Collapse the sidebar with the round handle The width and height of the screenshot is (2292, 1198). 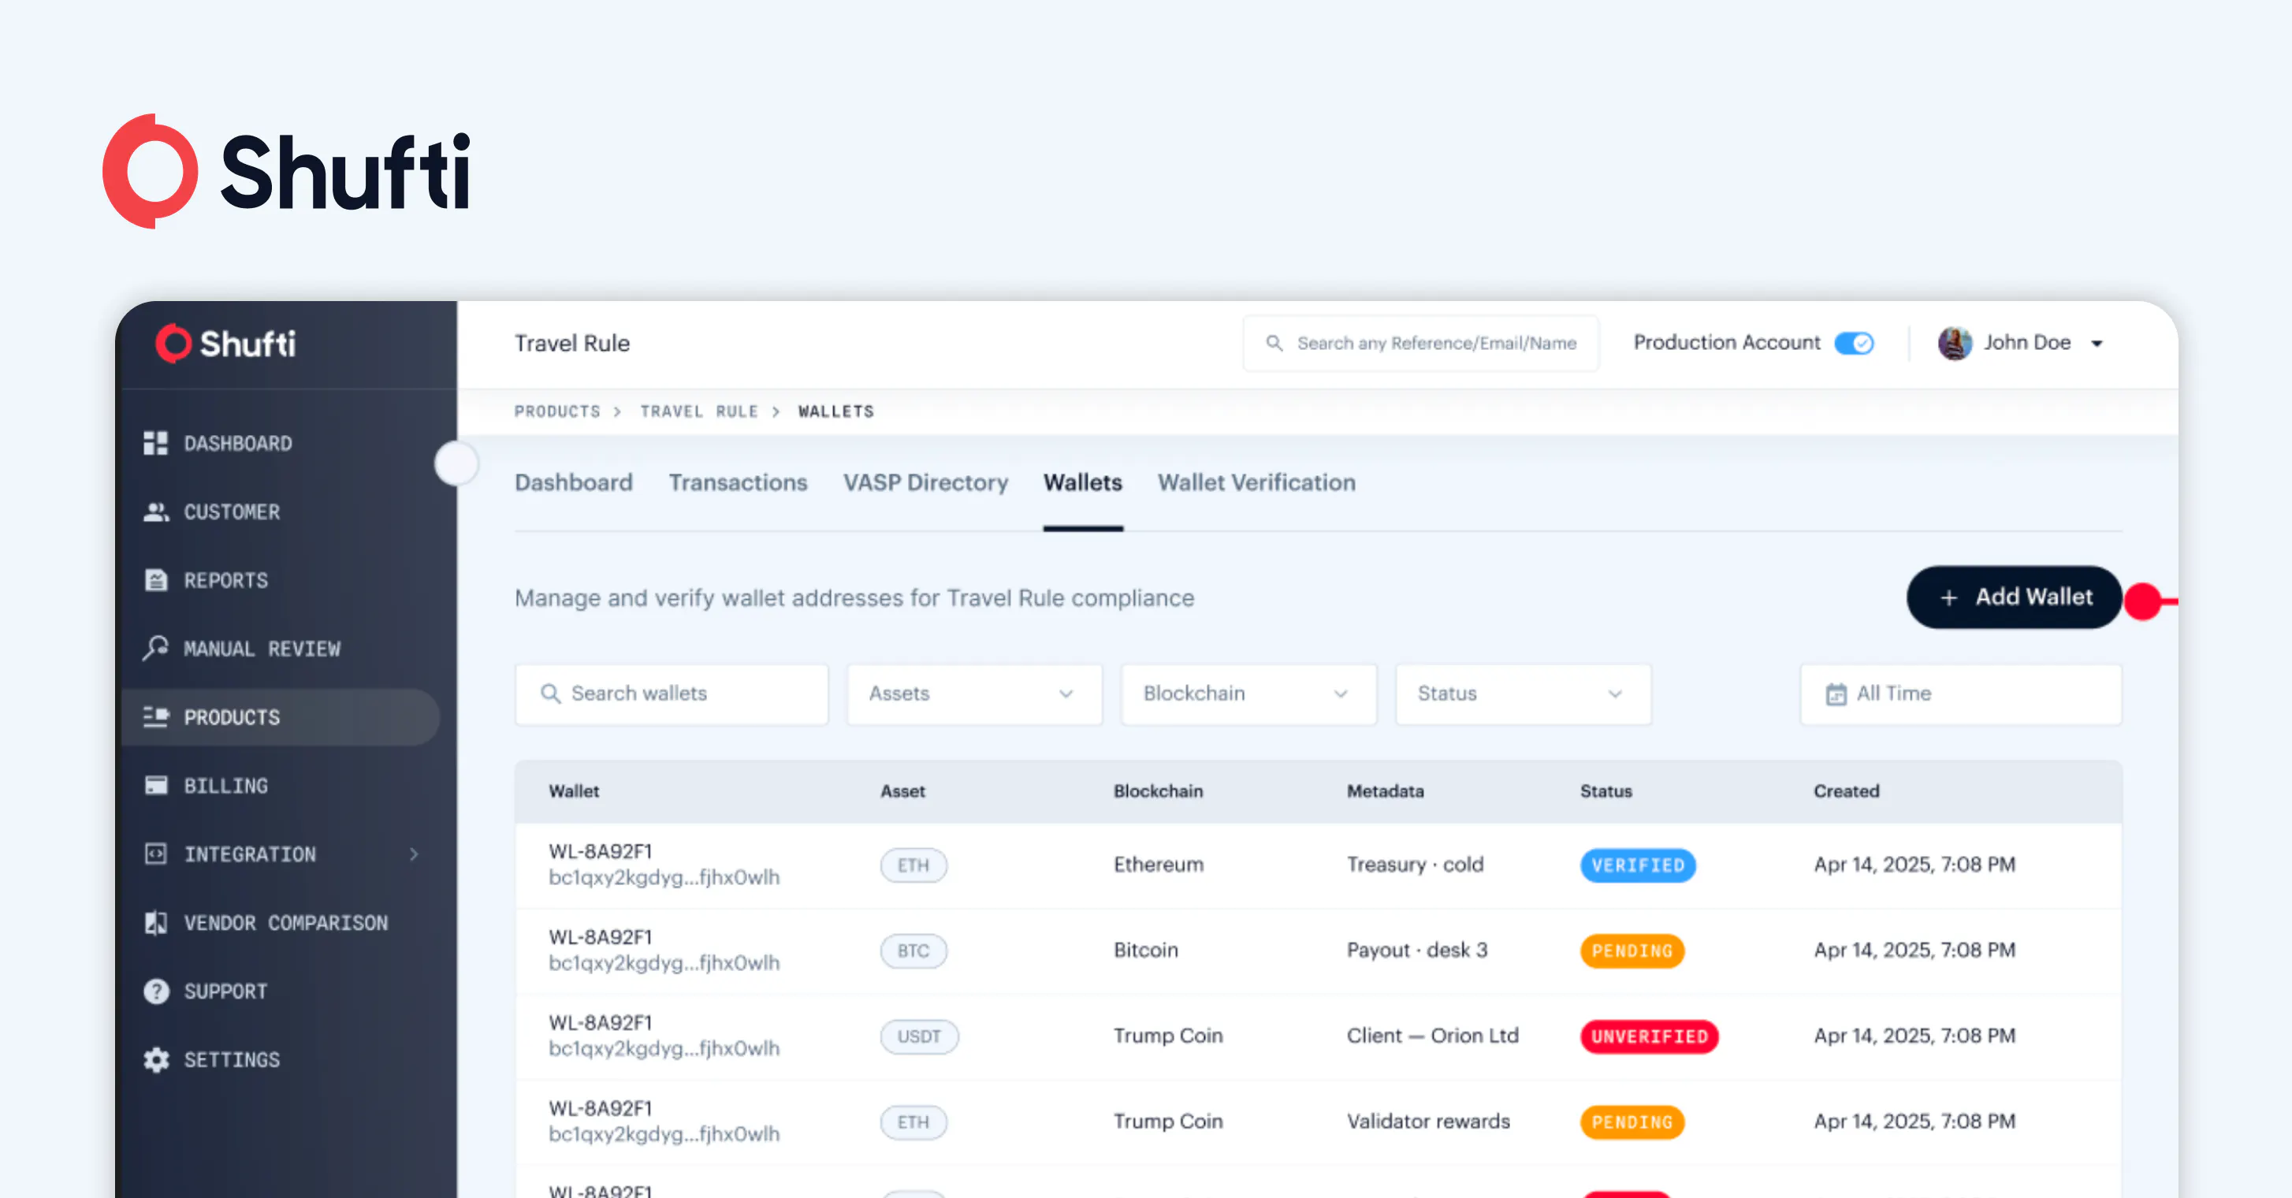pyautogui.click(x=456, y=463)
